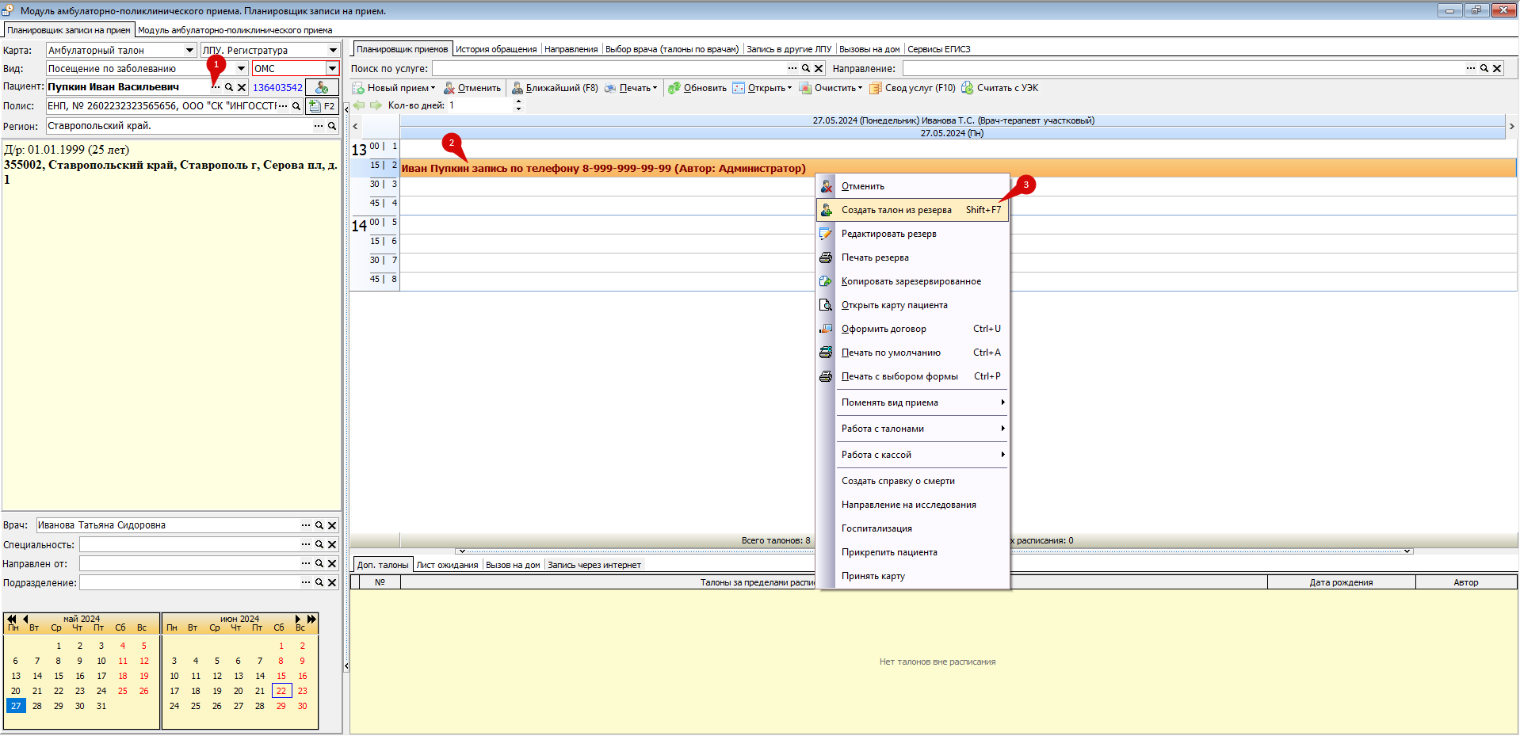Image resolution: width=1520 pixels, height=736 pixels.
Task: Click Считать с УЭК toolbar button
Action: tap(999, 88)
